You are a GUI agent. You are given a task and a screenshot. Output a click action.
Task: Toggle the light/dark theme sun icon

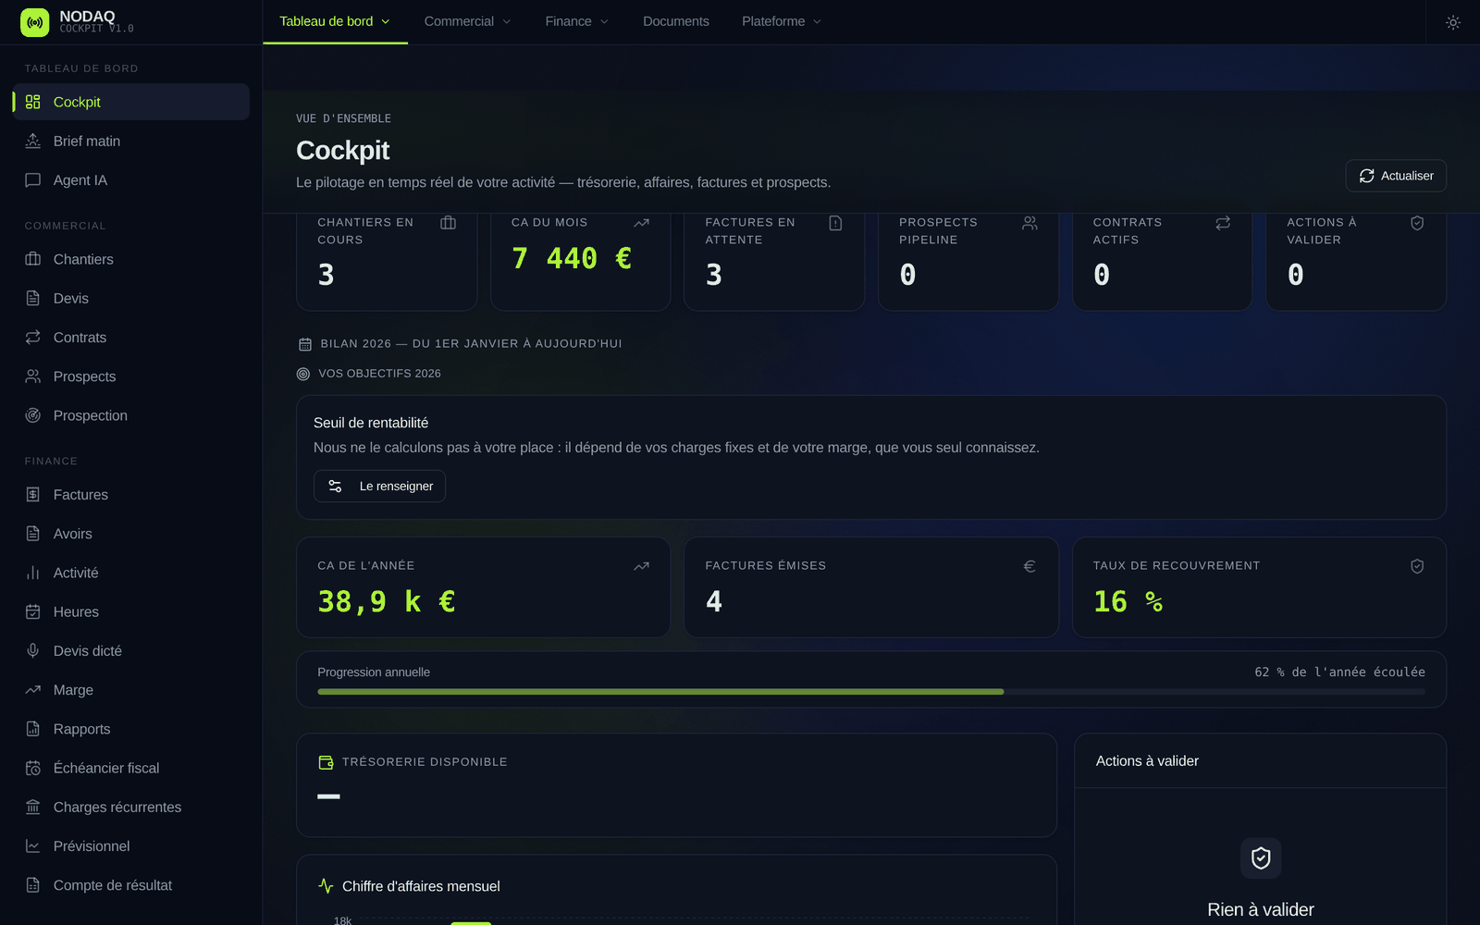tap(1453, 22)
